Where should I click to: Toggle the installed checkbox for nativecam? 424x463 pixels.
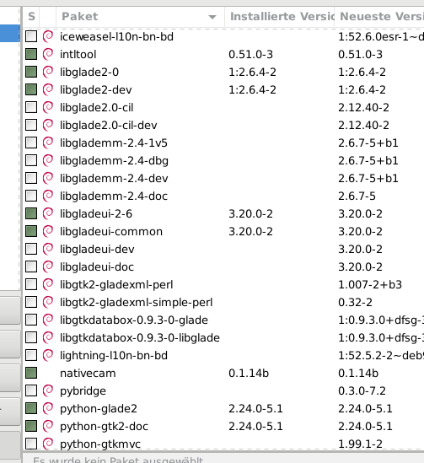[31, 373]
